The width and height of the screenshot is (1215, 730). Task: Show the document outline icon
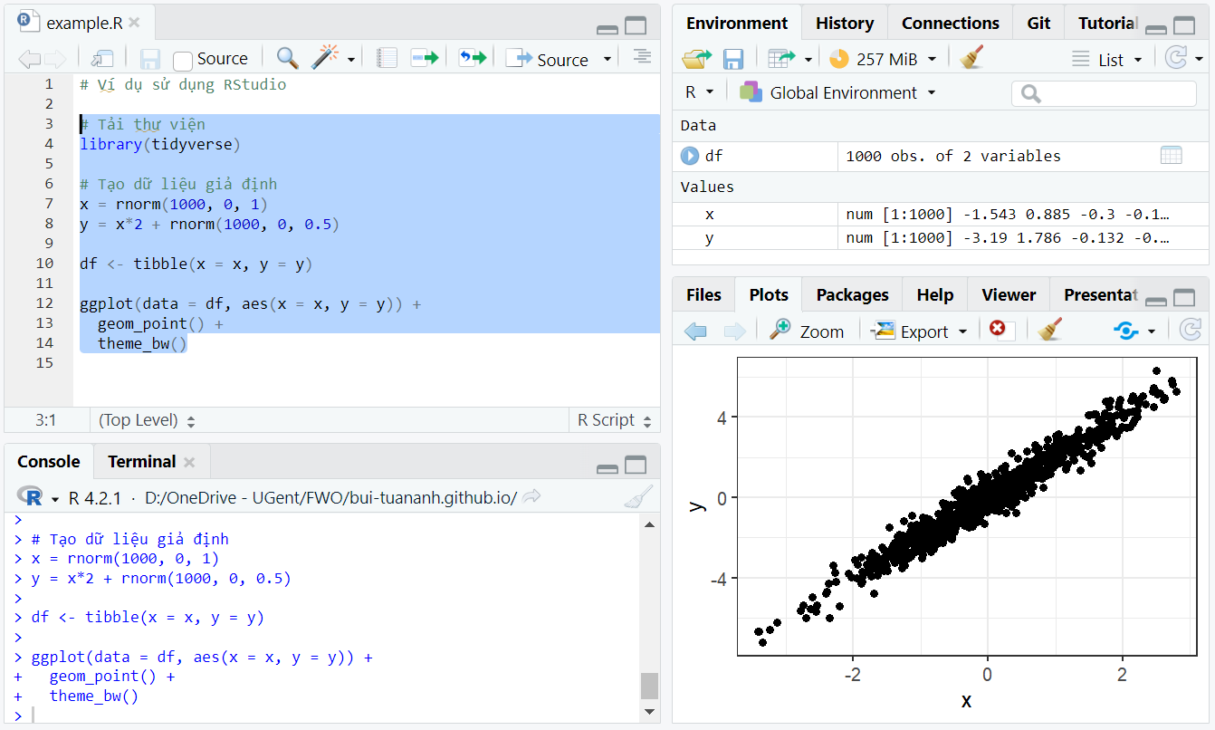(642, 56)
